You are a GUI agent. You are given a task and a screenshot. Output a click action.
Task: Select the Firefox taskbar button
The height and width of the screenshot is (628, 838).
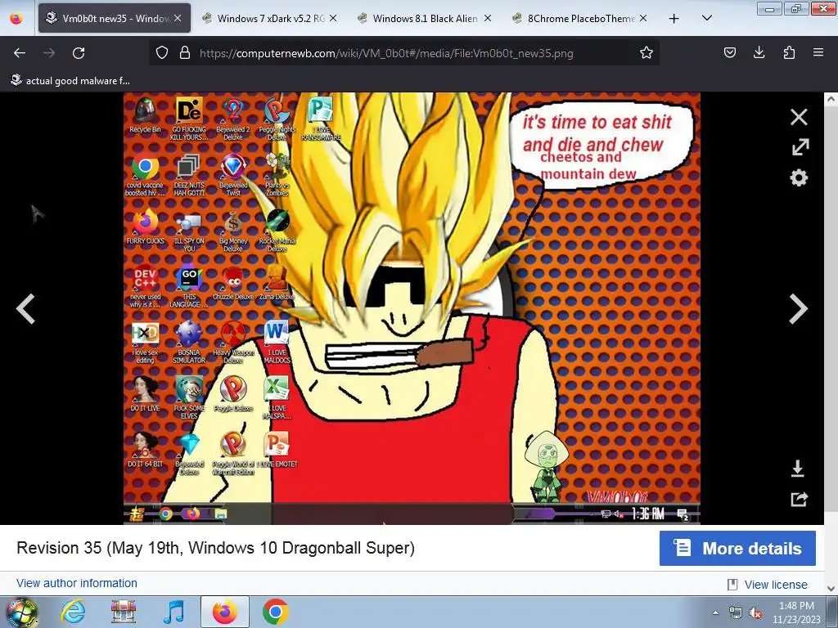pos(225,612)
